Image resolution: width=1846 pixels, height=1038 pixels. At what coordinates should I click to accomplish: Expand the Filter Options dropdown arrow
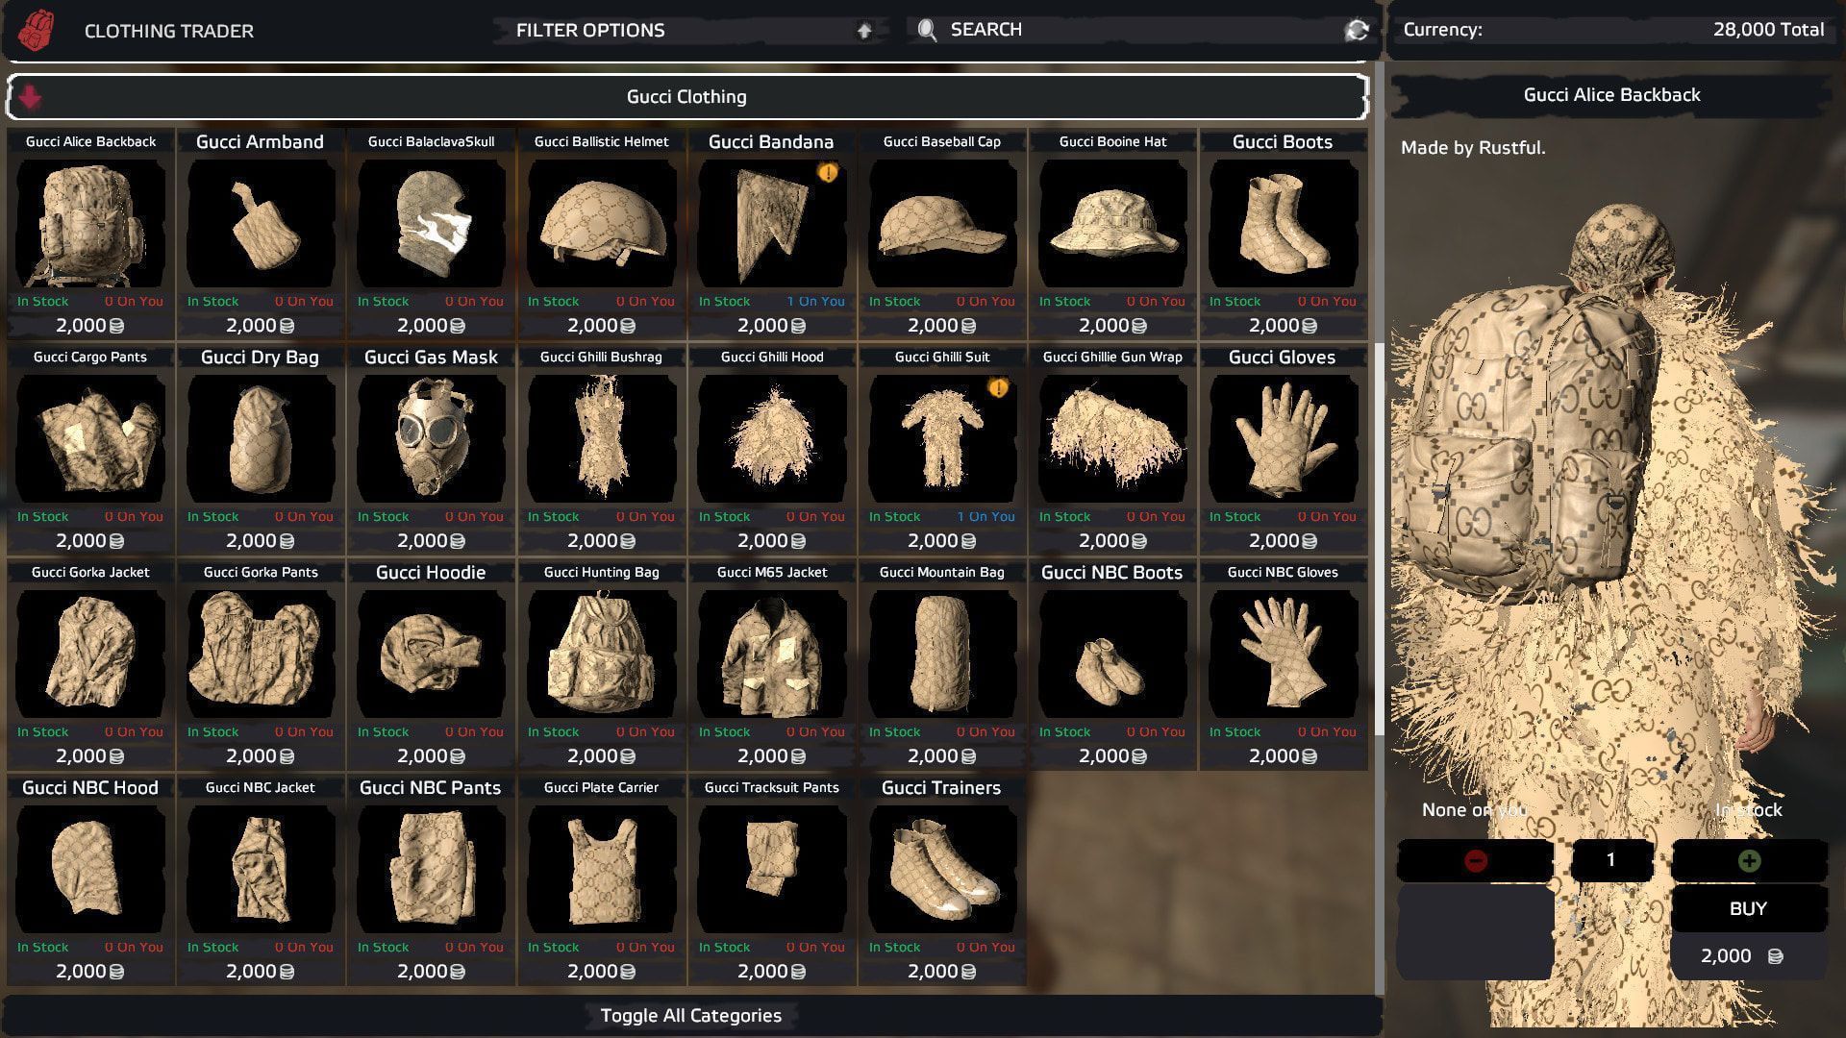(x=864, y=31)
